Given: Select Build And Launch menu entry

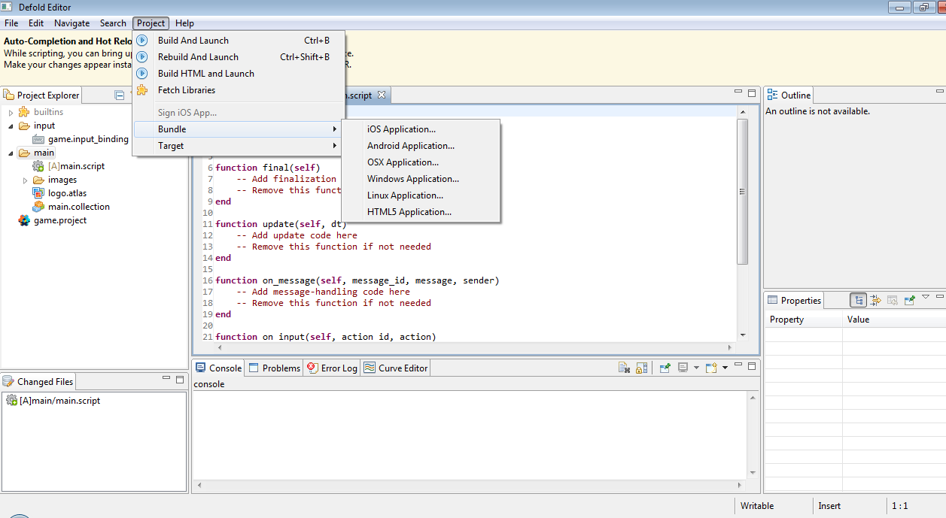Looking at the screenshot, I should pyautogui.click(x=238, y=41).
